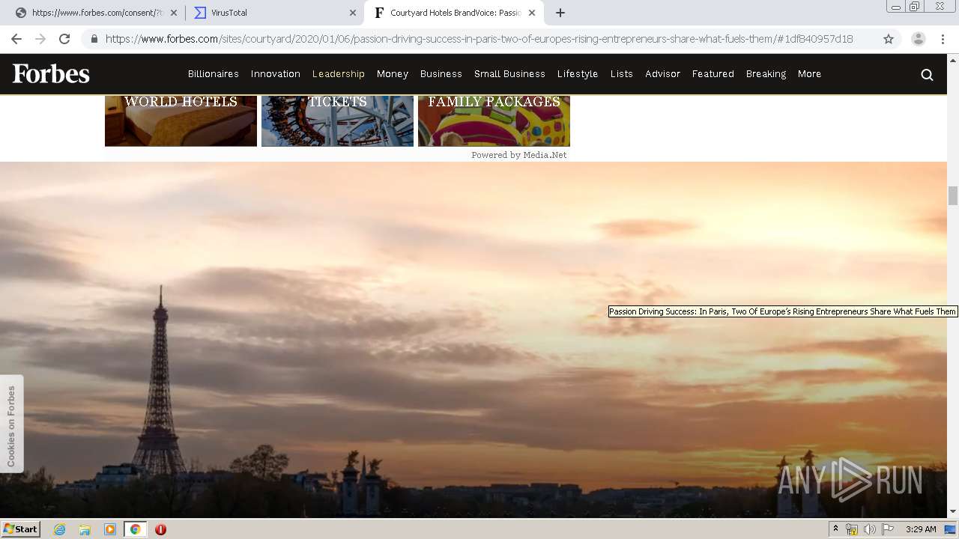Open Powered by Media.Net link
This screenshot has height=539, width=959.
click(x=519, y=155)
